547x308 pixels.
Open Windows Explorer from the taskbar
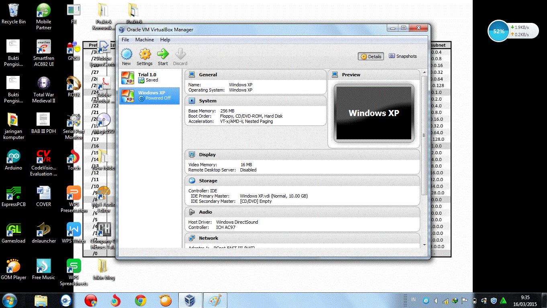[41, 300]
